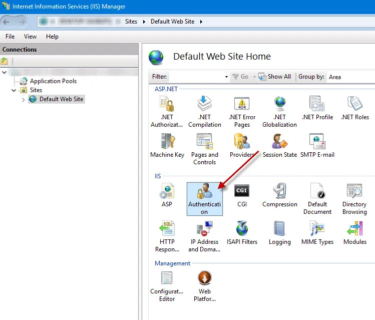
Task: Open the .NET Compilation feature
Action: (204, 112)
